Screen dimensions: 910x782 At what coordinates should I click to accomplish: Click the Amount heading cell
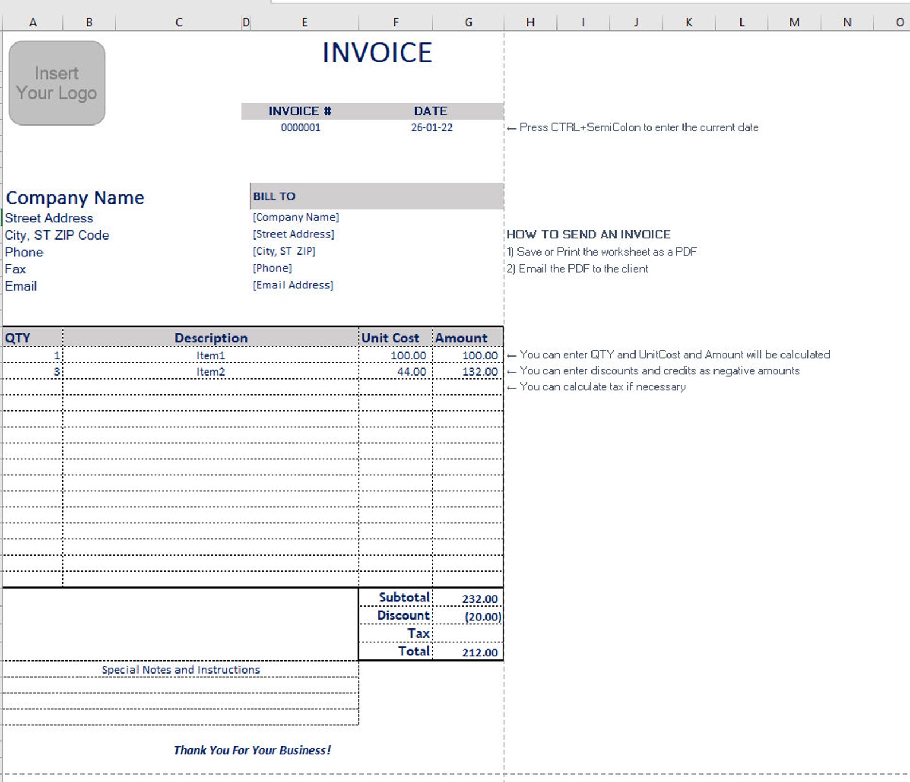coord(468,337)
